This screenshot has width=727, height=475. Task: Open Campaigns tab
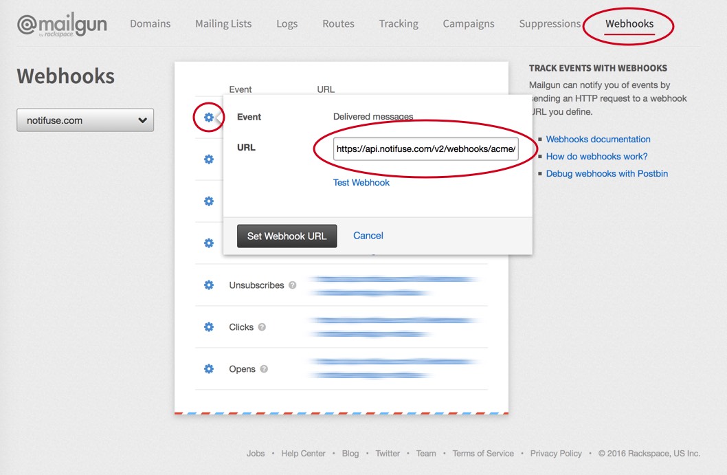coord(468,23)
